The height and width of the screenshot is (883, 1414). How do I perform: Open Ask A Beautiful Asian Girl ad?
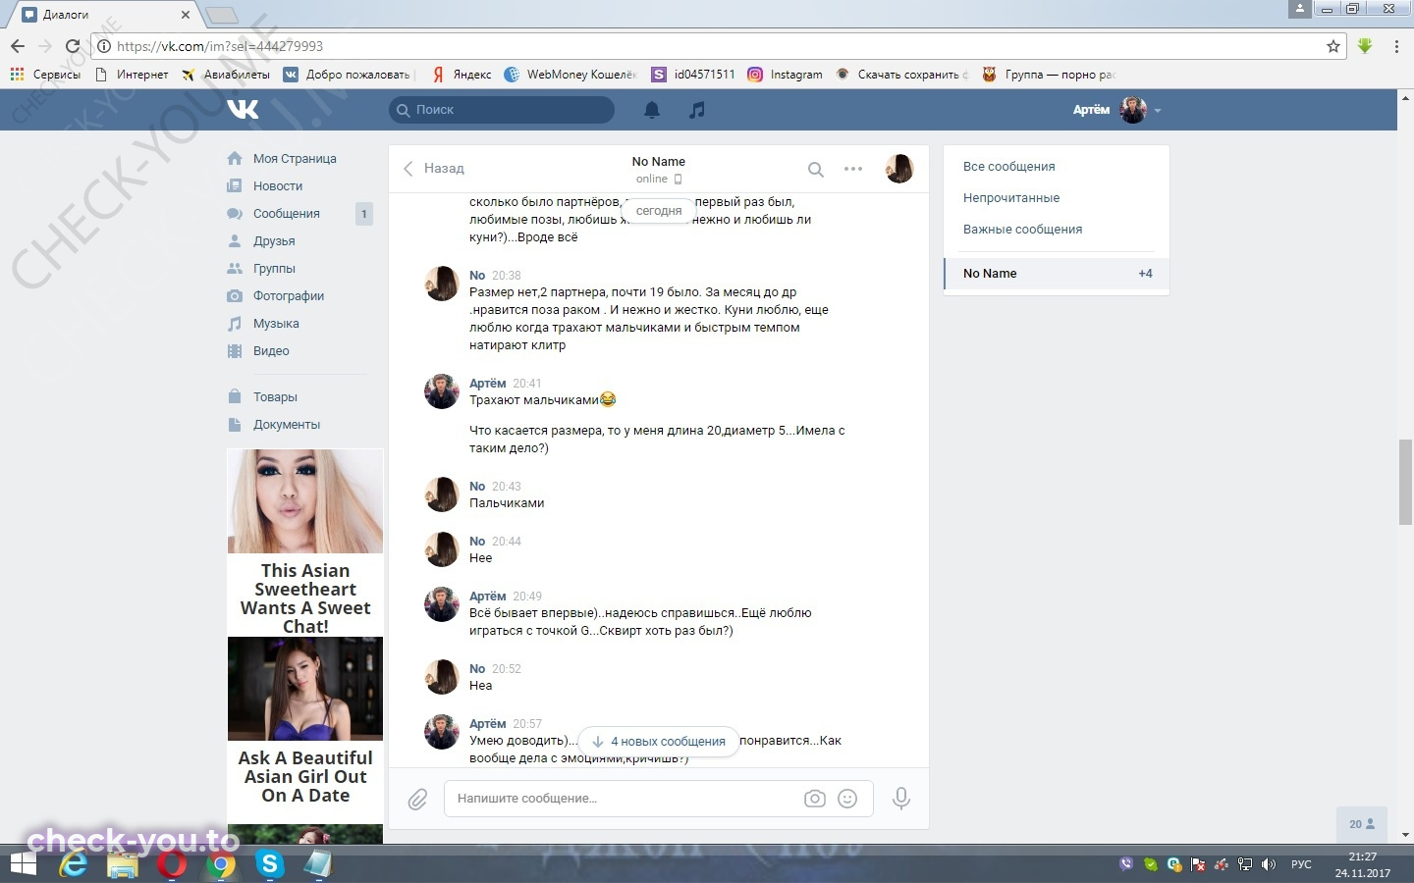pos(305,722)
